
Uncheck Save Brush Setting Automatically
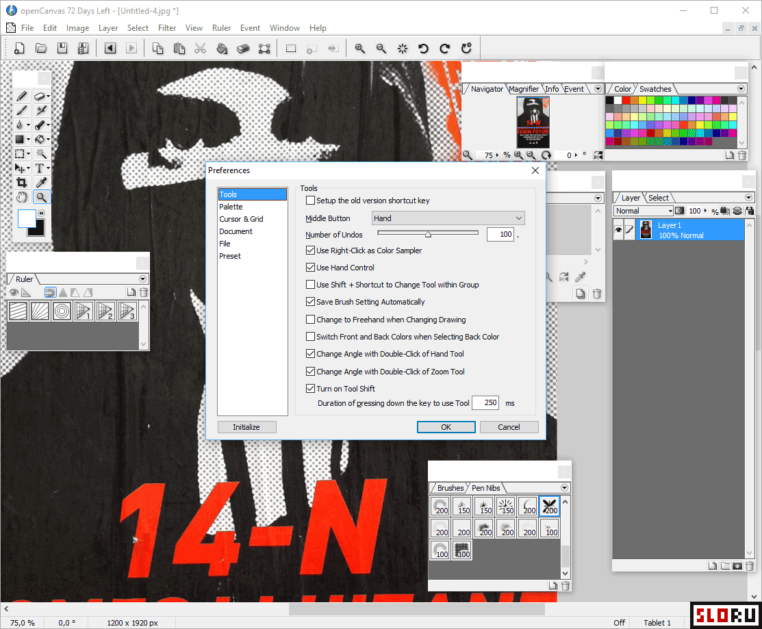click(x=310, y=302)
